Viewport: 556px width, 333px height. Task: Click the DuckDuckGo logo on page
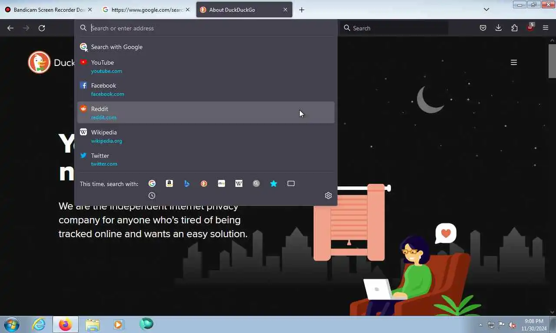pyautogui.click(x=39, y=62)
